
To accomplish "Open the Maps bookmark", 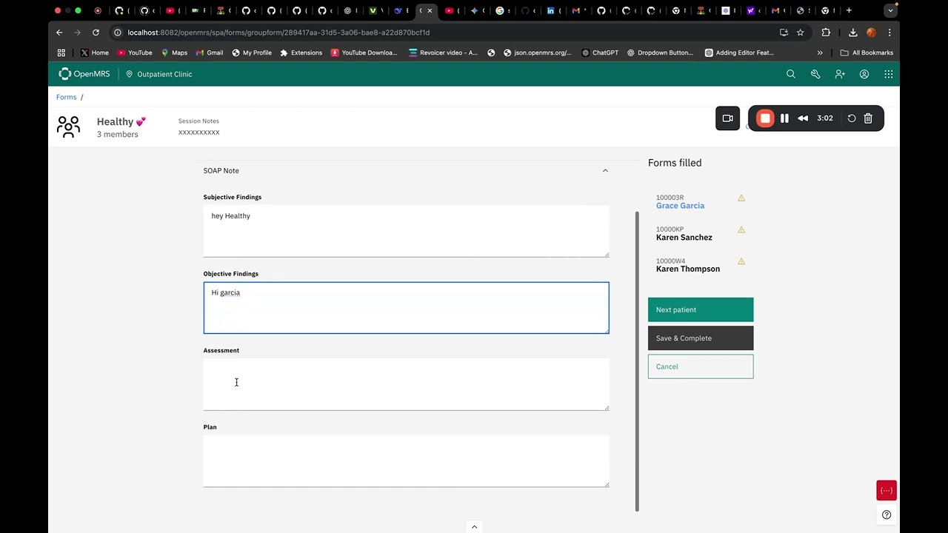I will (x=174, y=53).
